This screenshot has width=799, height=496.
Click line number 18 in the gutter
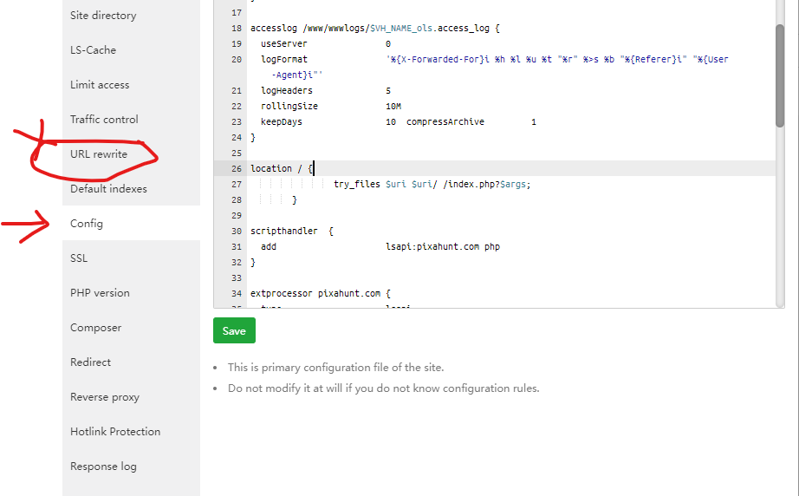(237, 29)
